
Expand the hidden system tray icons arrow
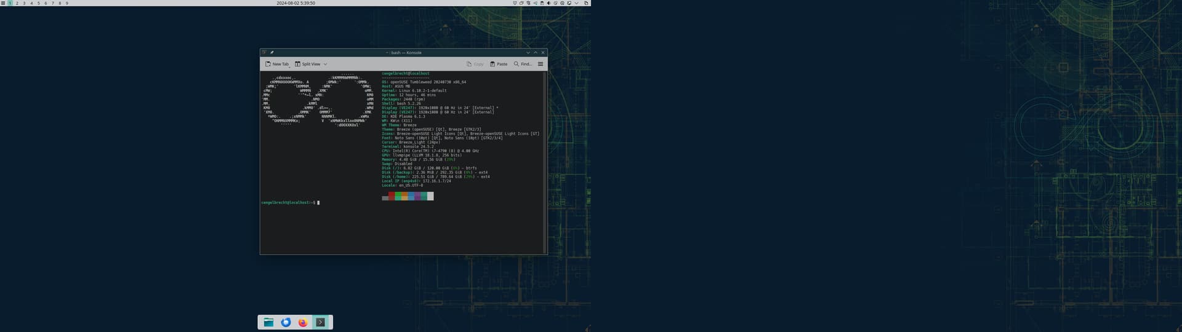pyautogui.click(x=576, y=3)
